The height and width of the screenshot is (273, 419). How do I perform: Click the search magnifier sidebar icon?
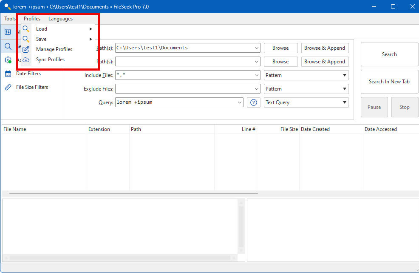(8, 46)
